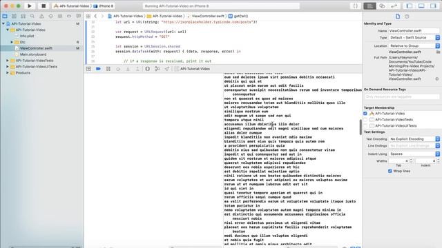Expand the Etc folder
This screenshot has width=442, height=248.
pyautogui.click(x=12, y=42)
